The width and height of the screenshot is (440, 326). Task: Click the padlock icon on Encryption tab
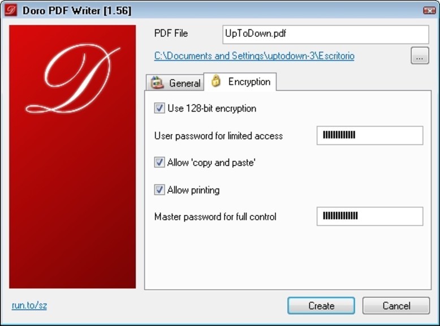[216, 81]
